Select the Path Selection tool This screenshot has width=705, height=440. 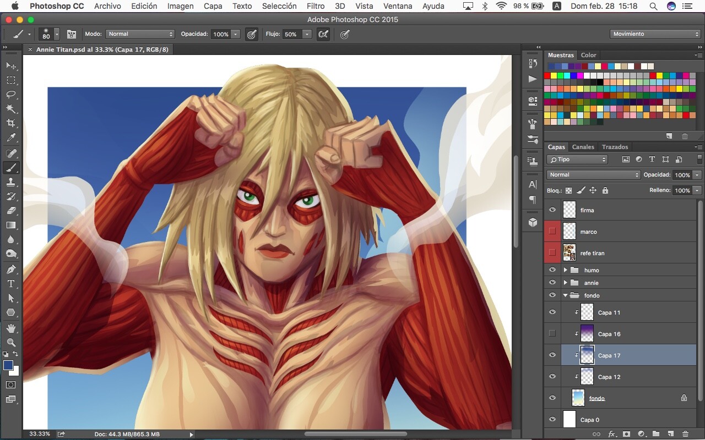coord(11,298)
